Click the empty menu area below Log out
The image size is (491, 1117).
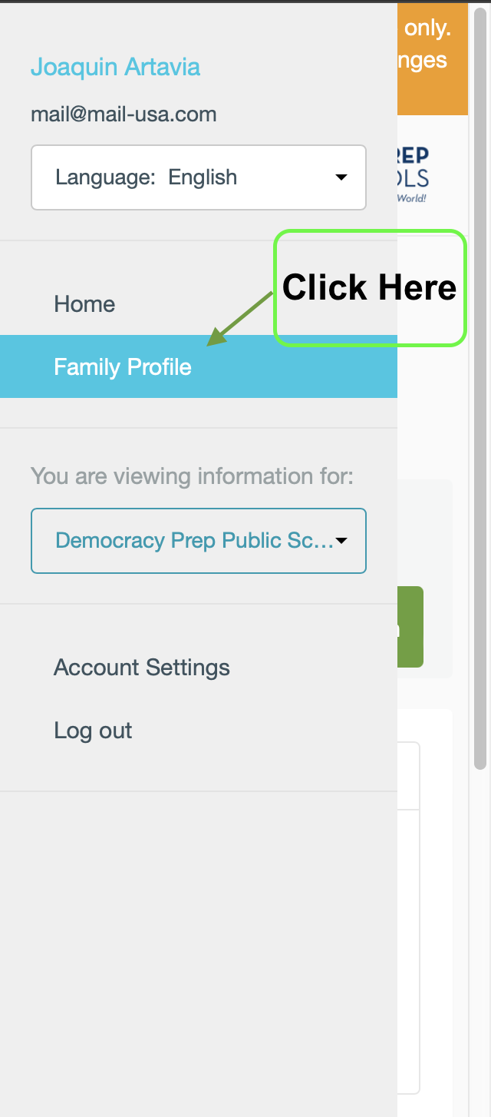pos(199,953)
